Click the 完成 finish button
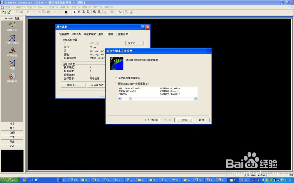The width and height of the screenshot is (294, 183). [x=184, y=120]
